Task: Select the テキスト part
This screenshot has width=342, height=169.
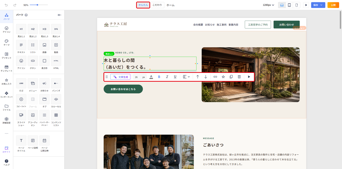Action: point(21,47)
